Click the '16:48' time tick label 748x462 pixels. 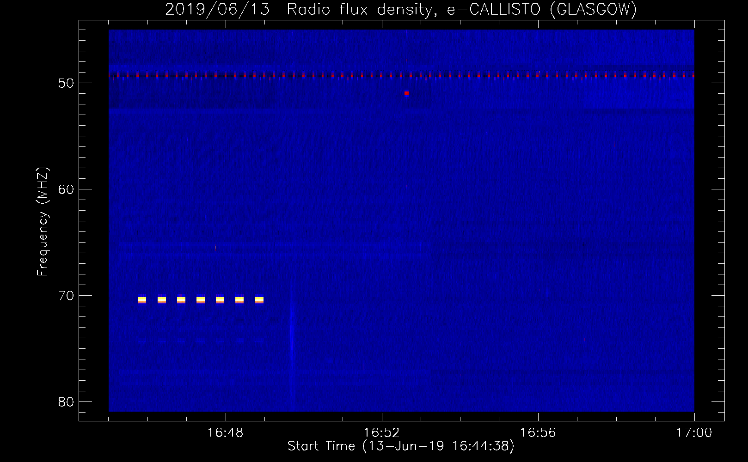tap(226, 432)
